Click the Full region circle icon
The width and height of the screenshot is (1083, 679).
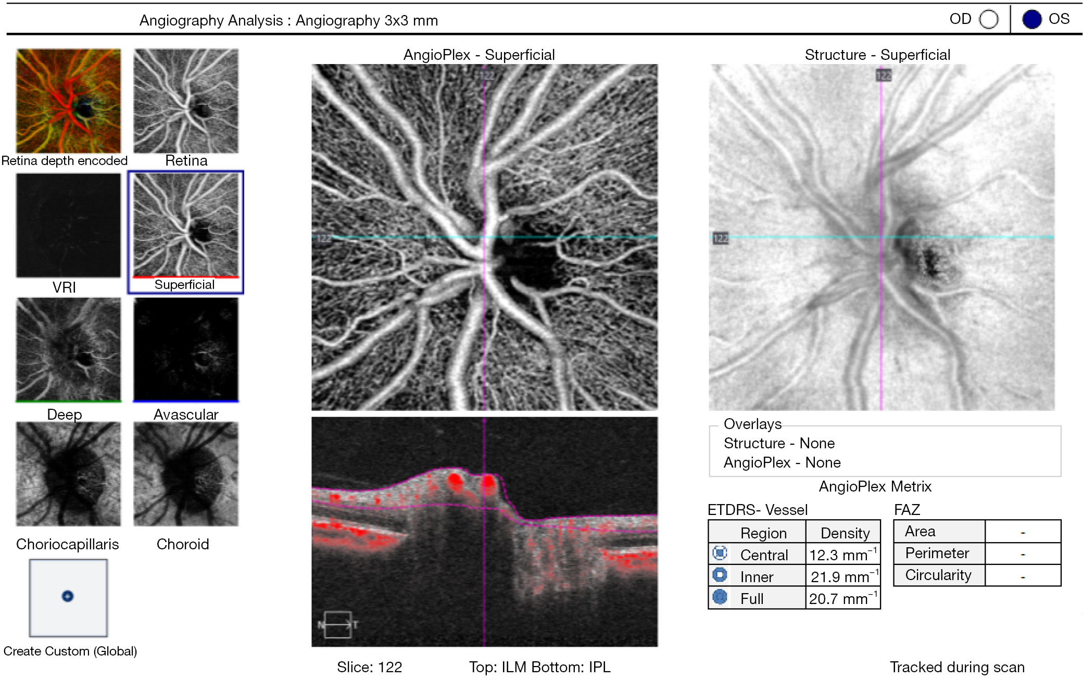(x=720, y=596)
